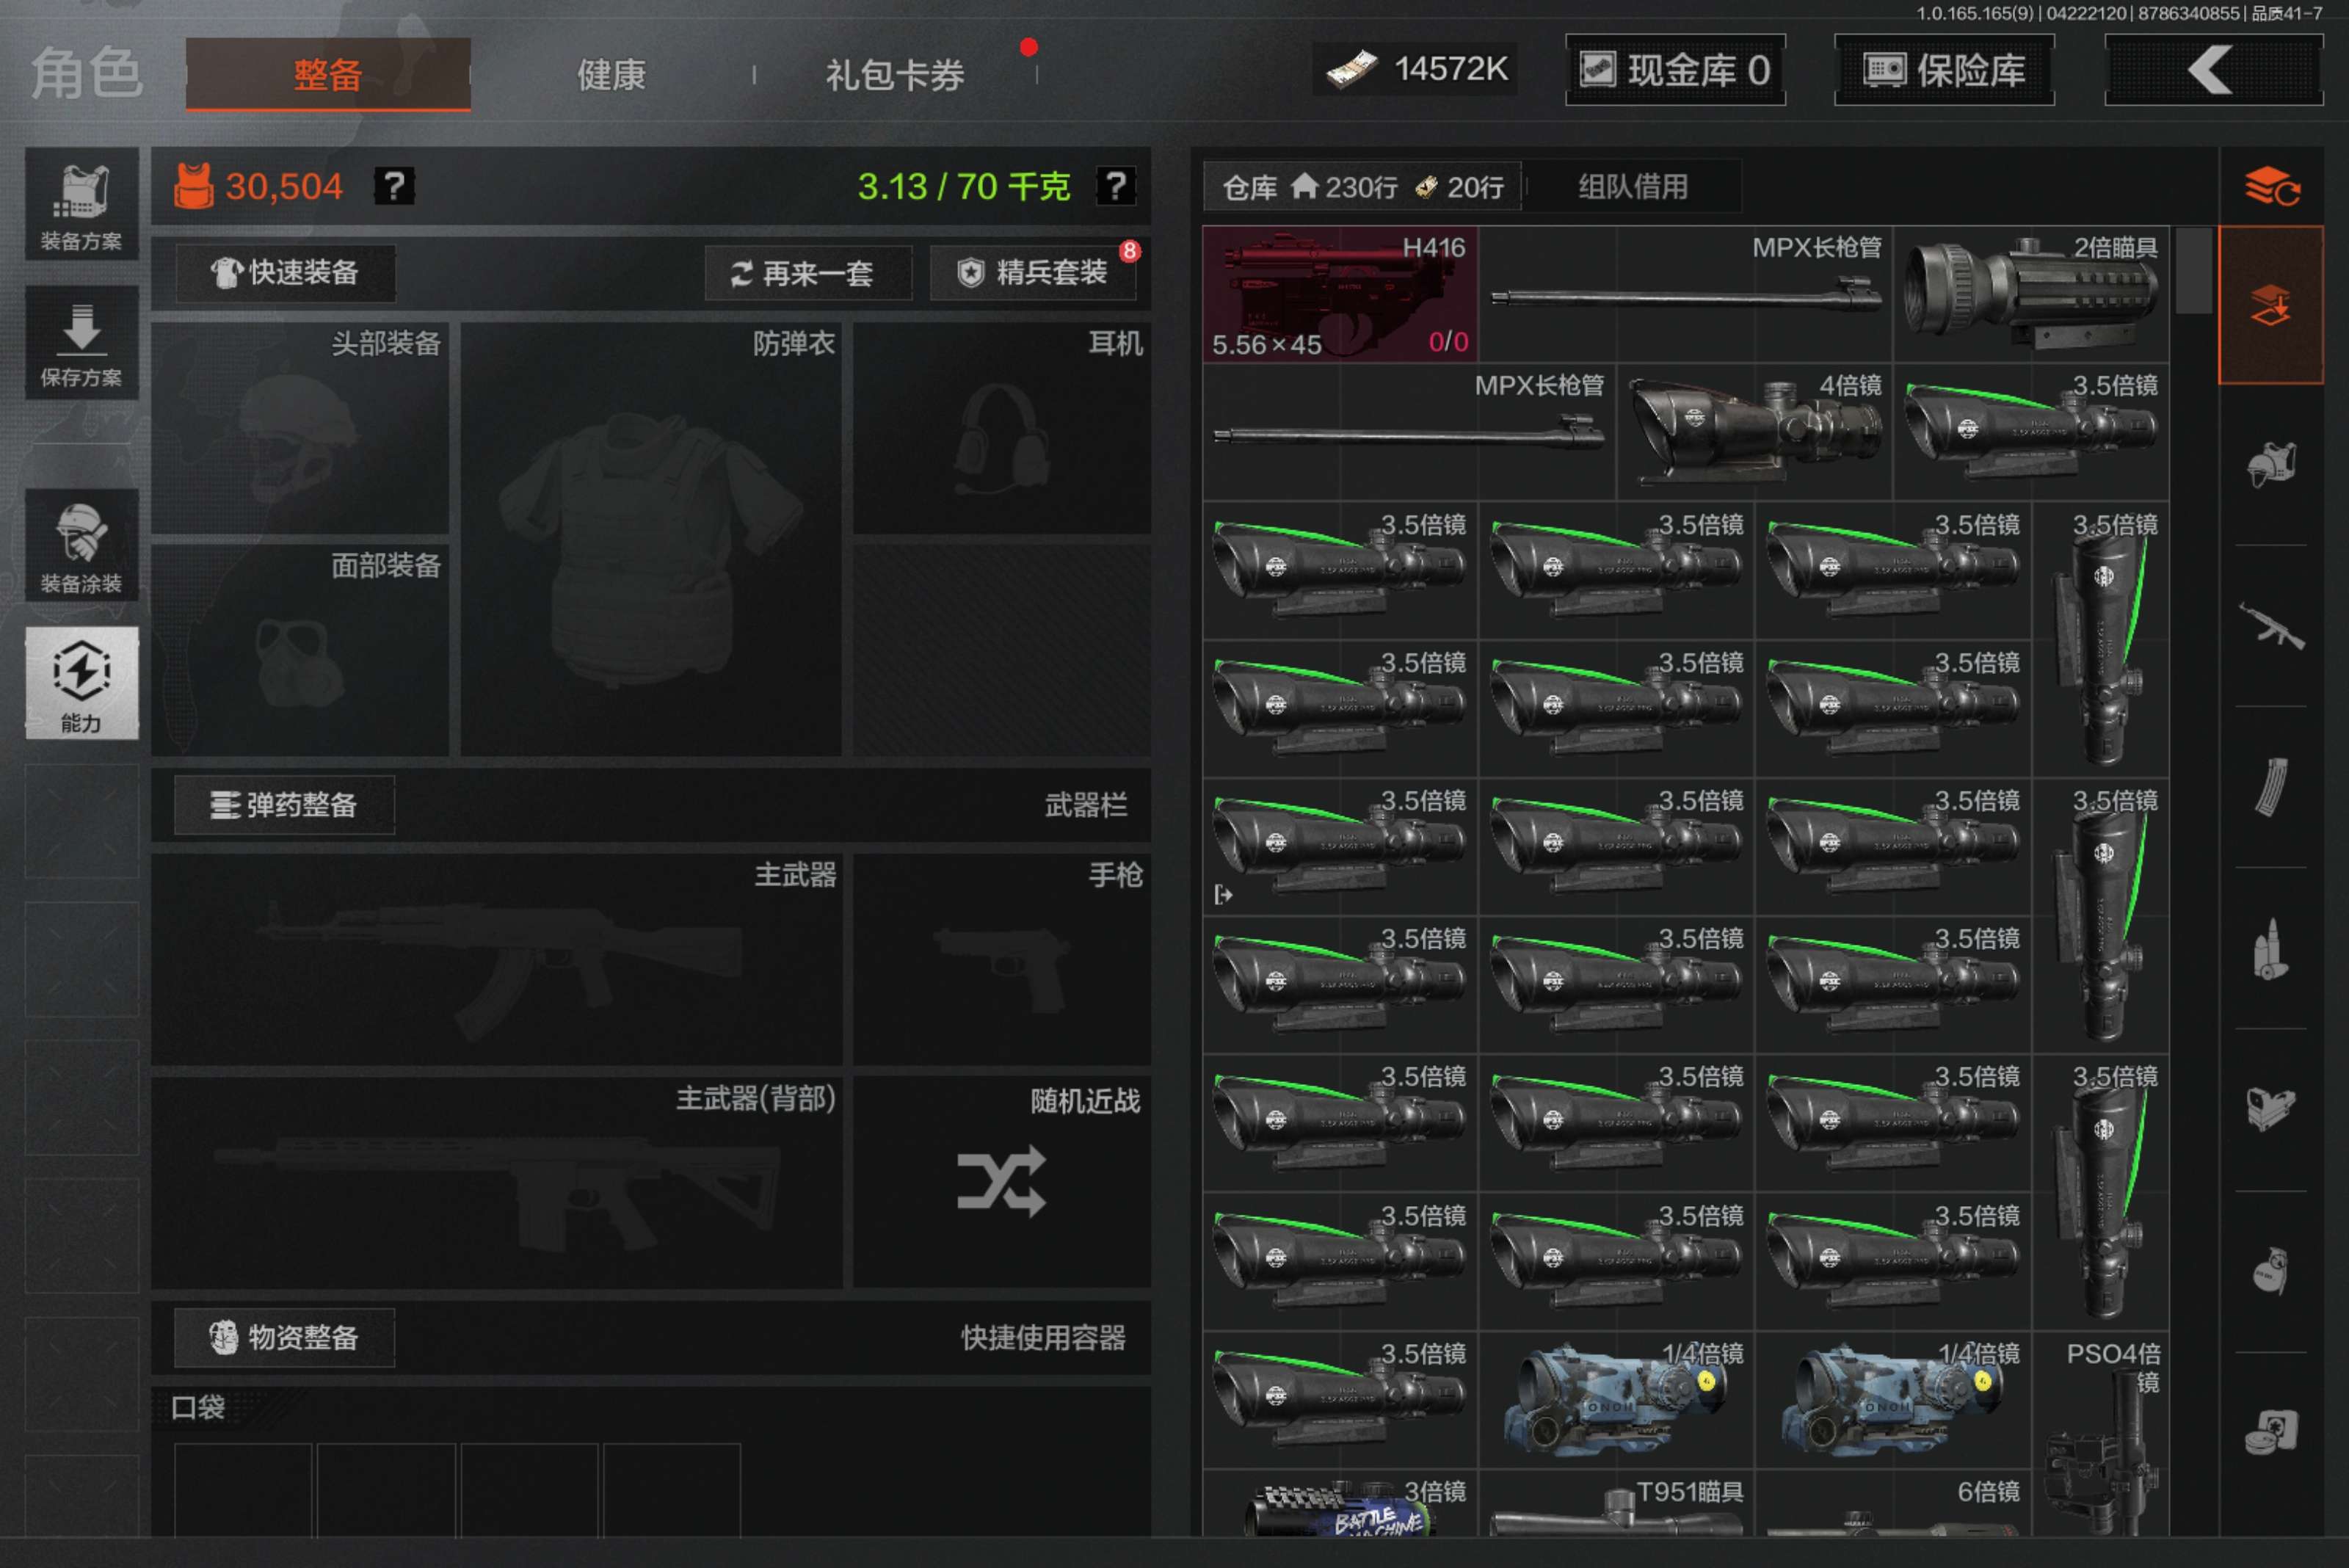Open the 装备方案 loadout icon
The image size is (2349, 1568).
point(81,205)
